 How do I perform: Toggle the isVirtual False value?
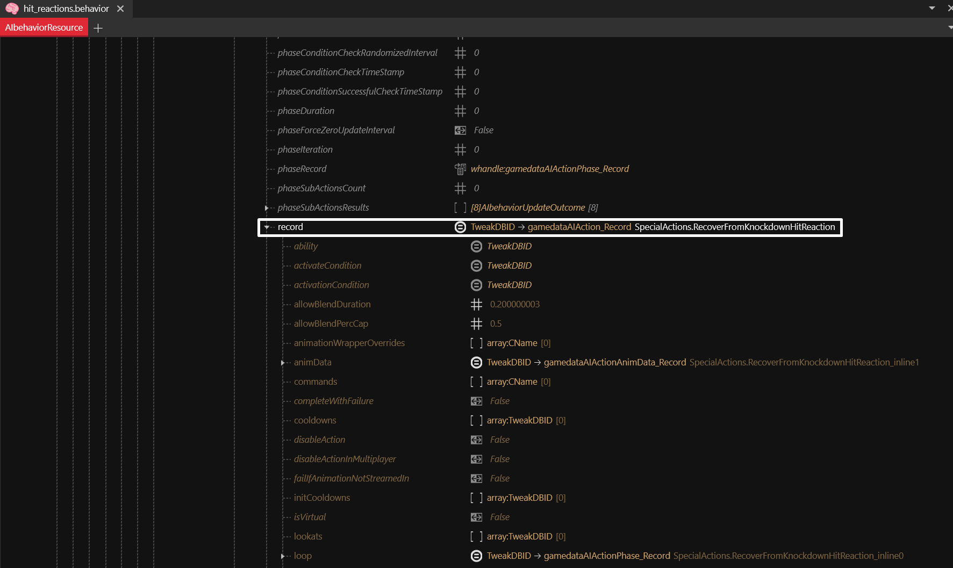(499, 517)
